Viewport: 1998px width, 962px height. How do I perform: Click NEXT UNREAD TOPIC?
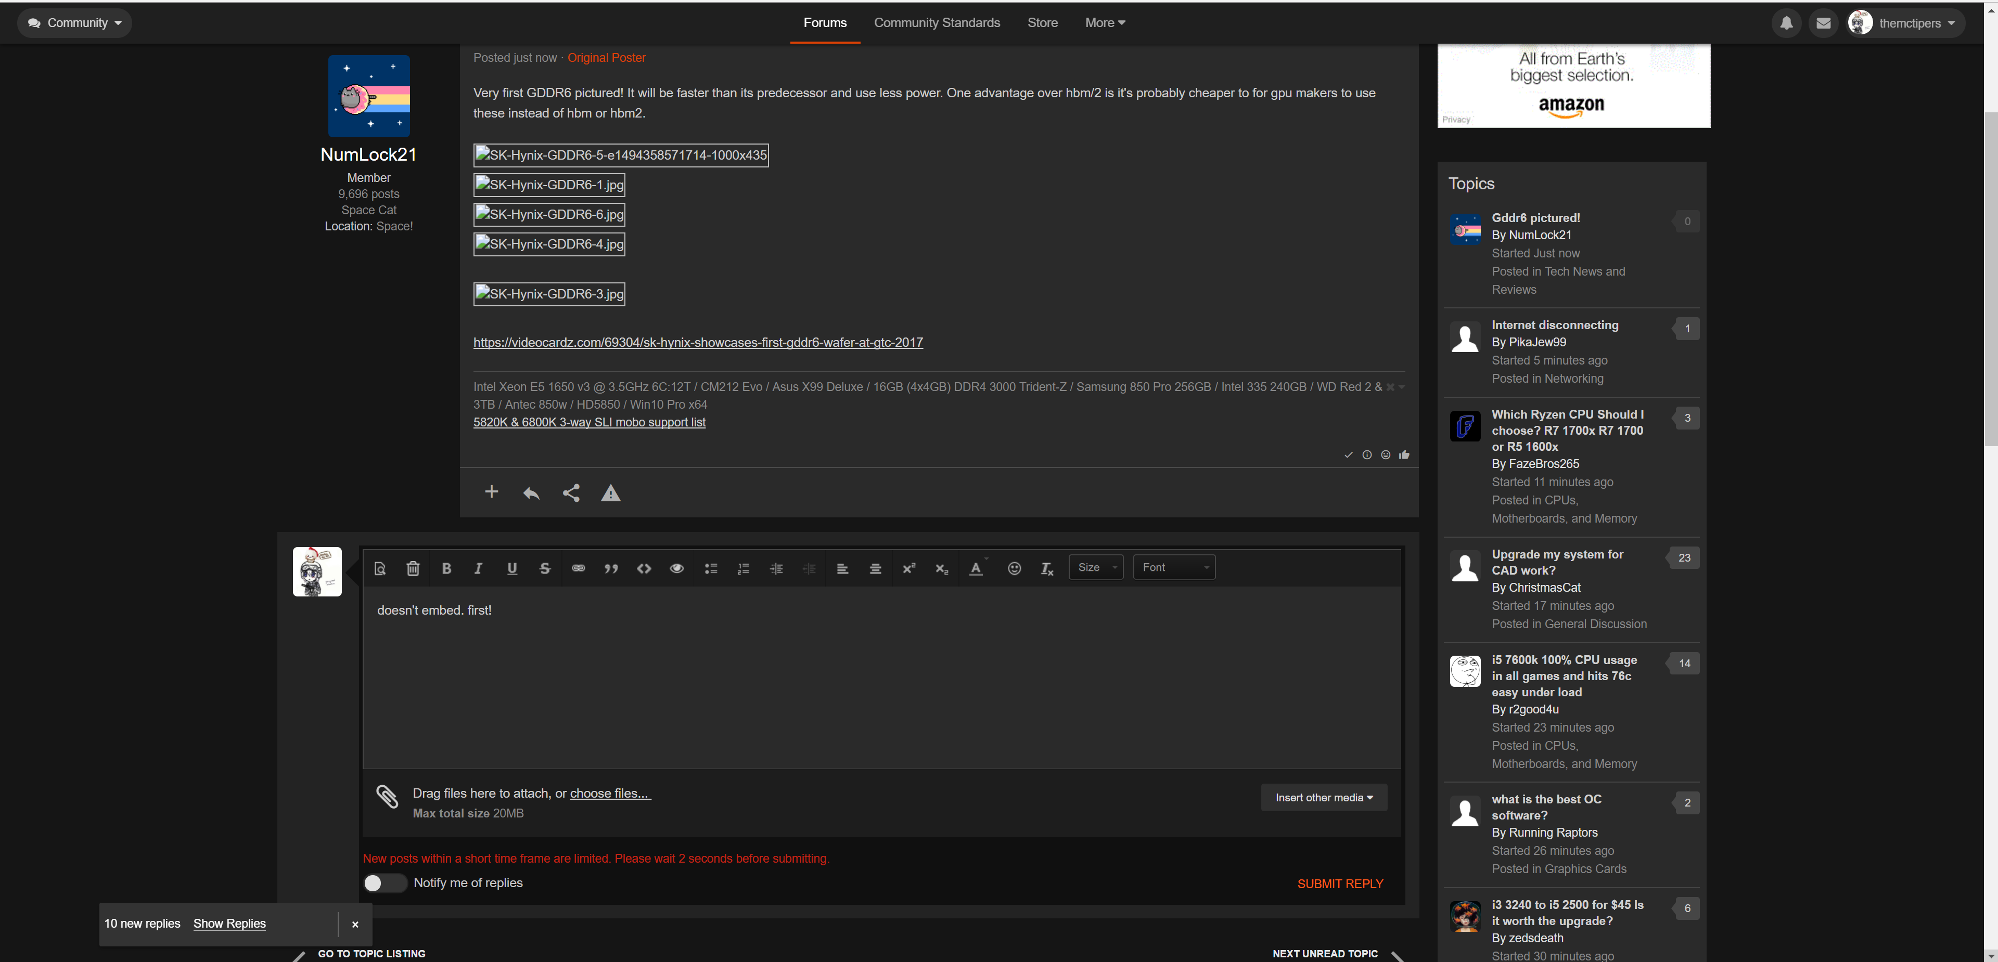pos(1325,954)
